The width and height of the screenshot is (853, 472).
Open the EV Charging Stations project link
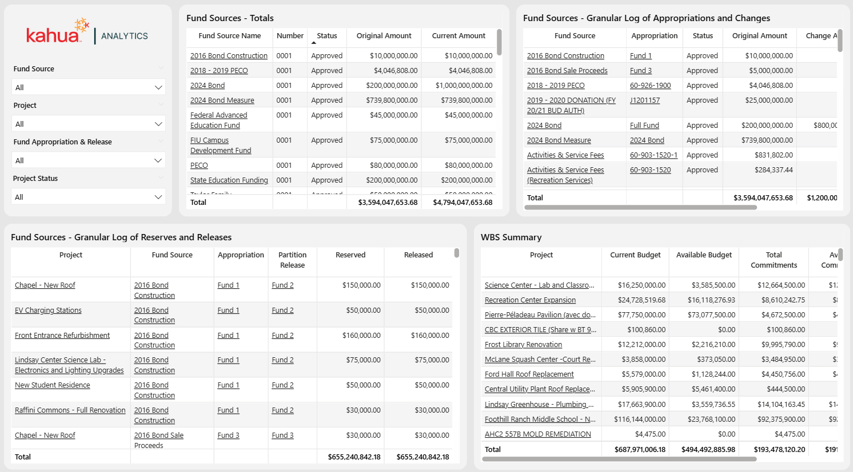pyautogui.click(x=48, y=310)
